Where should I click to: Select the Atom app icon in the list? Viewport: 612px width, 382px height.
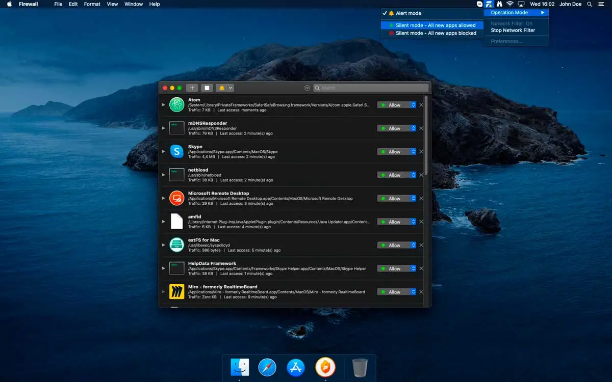[176, 104]
